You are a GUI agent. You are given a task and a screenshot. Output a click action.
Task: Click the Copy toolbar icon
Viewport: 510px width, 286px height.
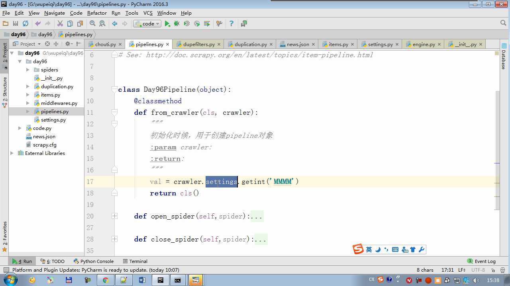click(x=70, y=24)
